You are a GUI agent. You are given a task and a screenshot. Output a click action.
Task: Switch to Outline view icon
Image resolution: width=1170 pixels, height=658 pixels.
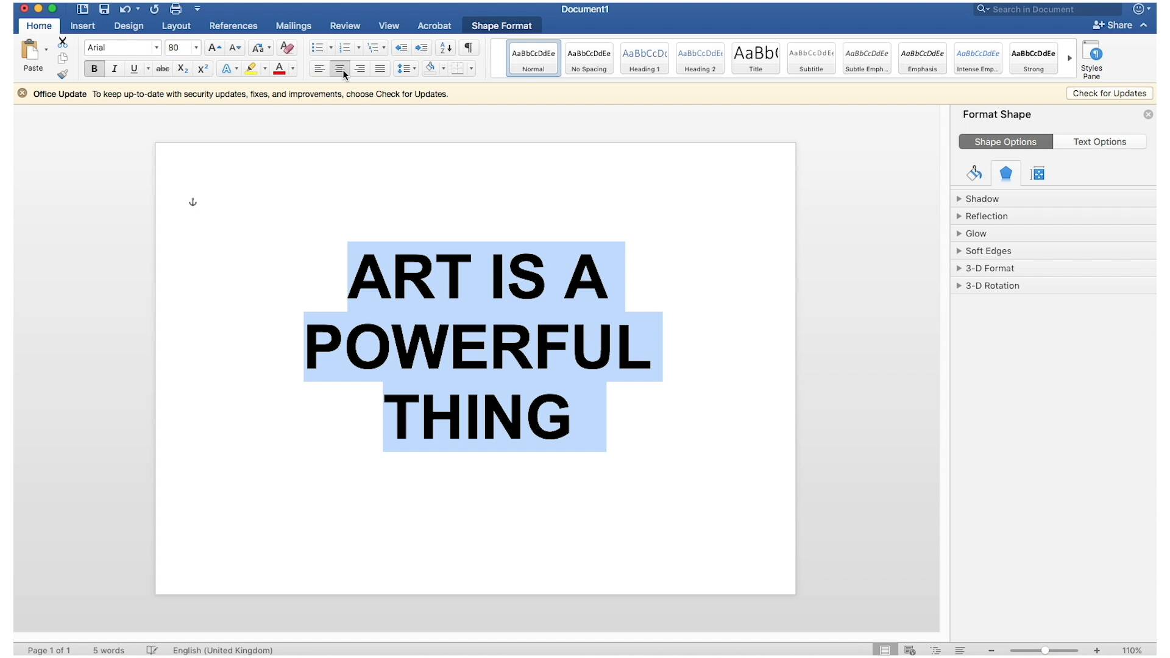tap(935, 650)
